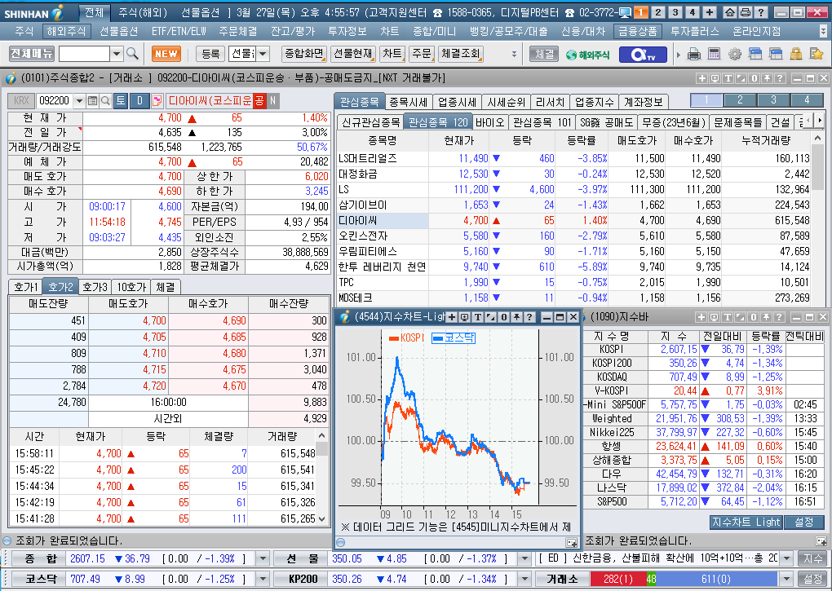Add new virtual screen with plus button

point(709,12)
